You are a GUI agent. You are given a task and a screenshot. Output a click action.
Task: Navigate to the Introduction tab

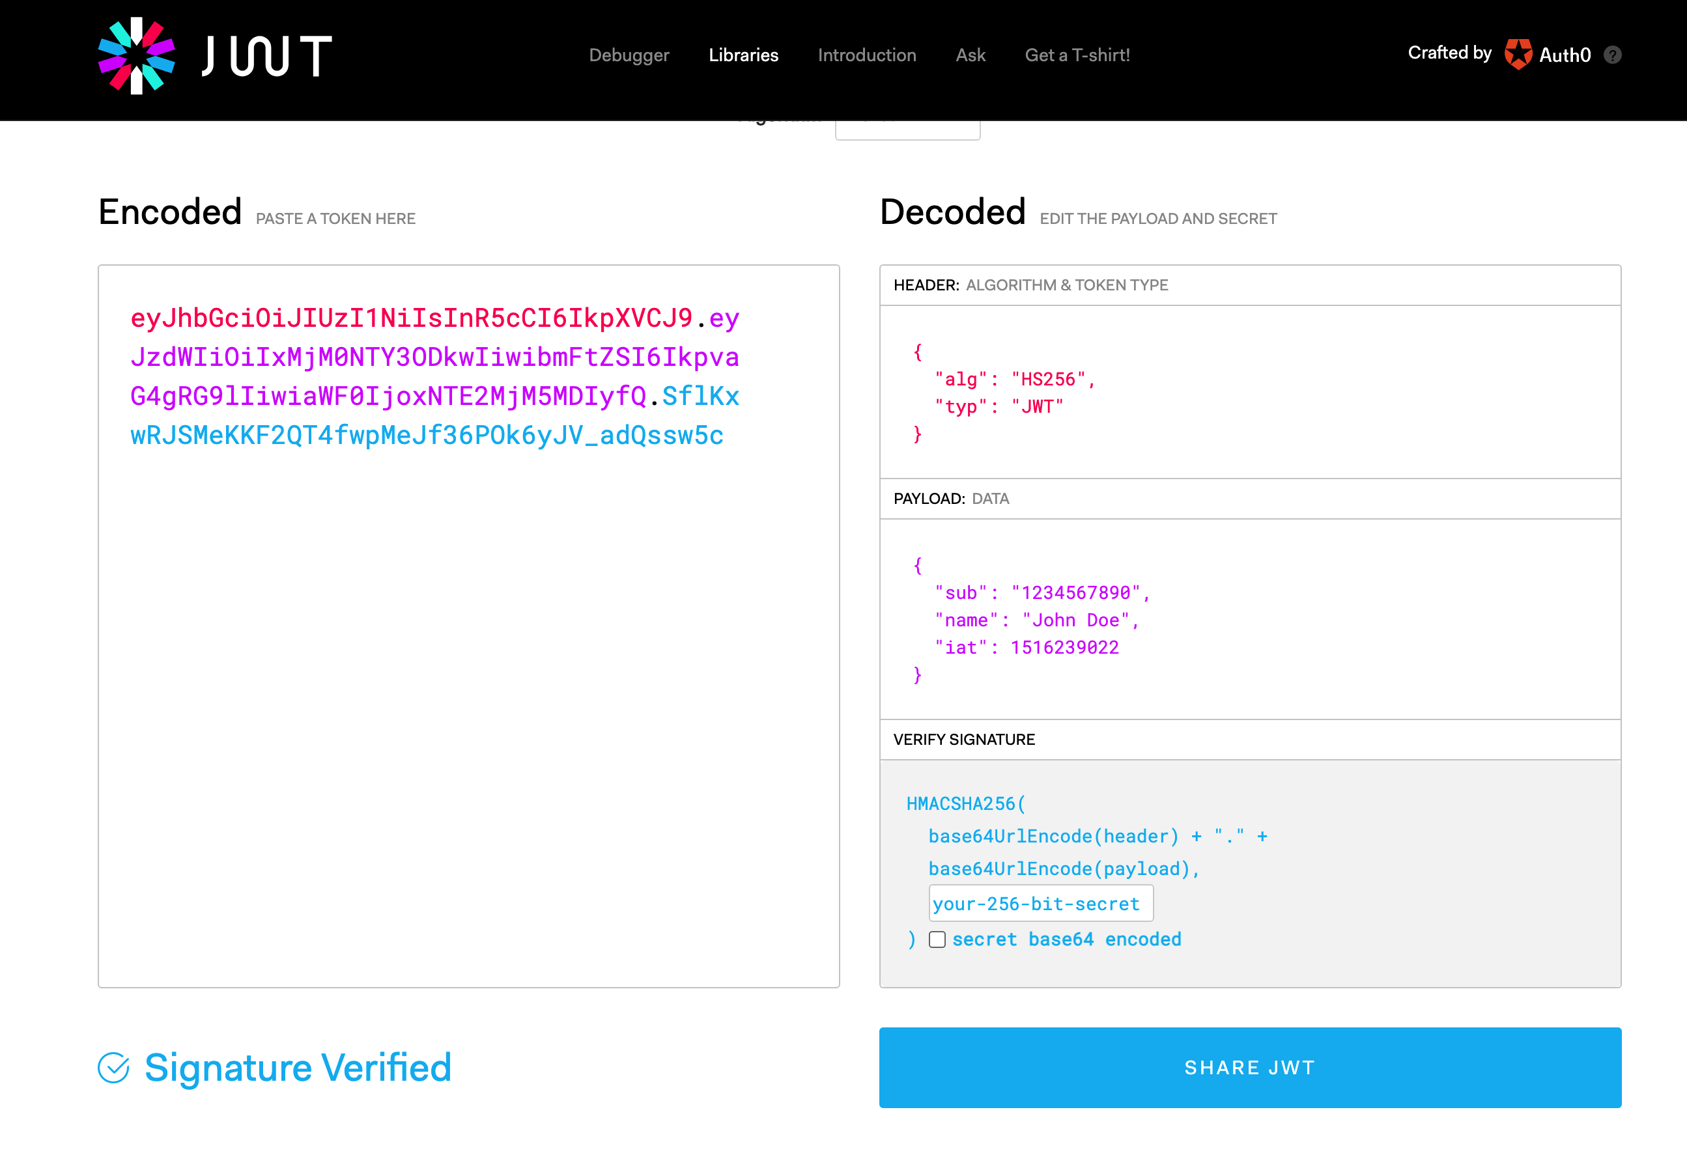(867, 55)
